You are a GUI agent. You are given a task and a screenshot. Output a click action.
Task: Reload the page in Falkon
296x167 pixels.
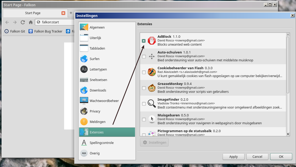[23, 22]
